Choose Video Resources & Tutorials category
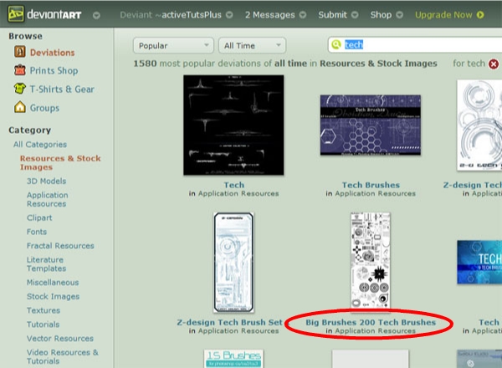The width and height of the screenshot is (502, 368). (x=63, y=356)
